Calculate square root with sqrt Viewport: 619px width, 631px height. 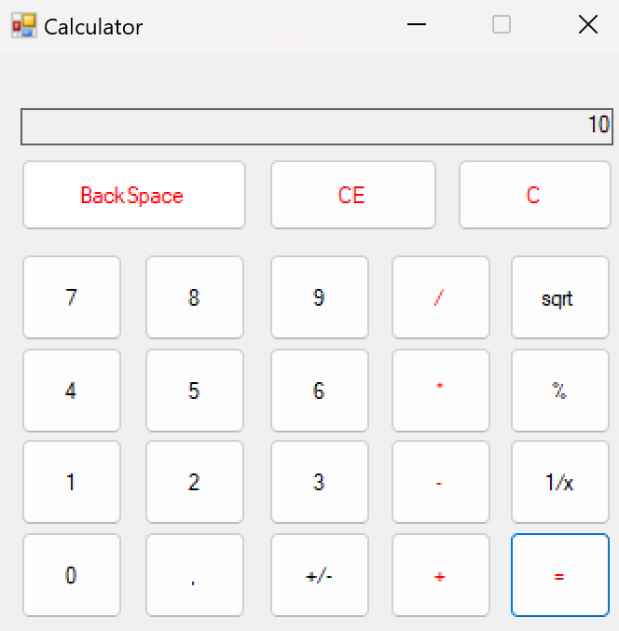[x=560, y=297]
